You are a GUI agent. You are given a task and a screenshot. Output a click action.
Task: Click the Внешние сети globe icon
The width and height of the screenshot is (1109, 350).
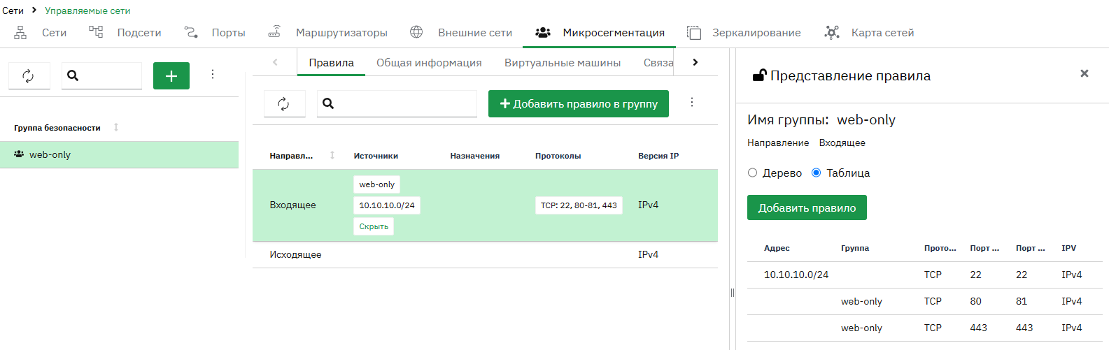point(416,32)
